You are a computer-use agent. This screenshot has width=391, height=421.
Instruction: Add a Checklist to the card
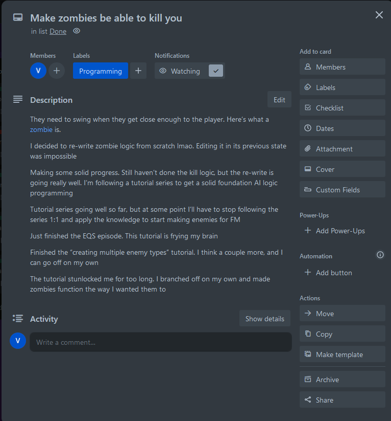342,107
